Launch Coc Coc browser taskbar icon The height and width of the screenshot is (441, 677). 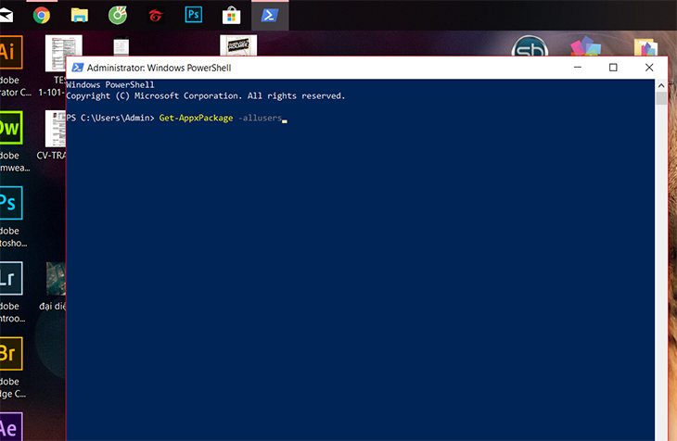click(x=118, y=16)
